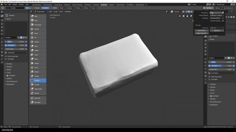Click the Detail Flood Fill button
The image size is (236, 132).
(202, 33)
